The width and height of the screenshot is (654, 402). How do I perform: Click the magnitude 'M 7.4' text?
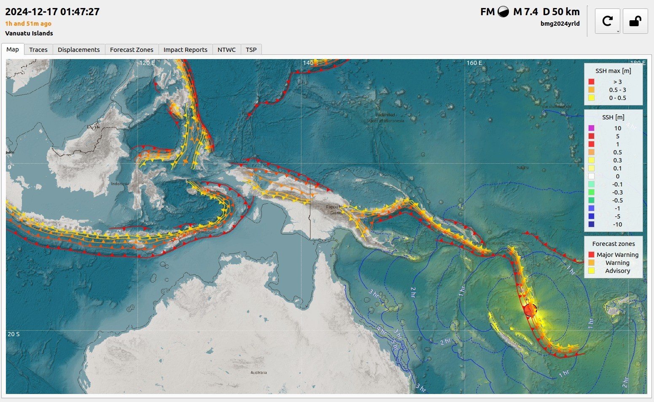point(525,12)
